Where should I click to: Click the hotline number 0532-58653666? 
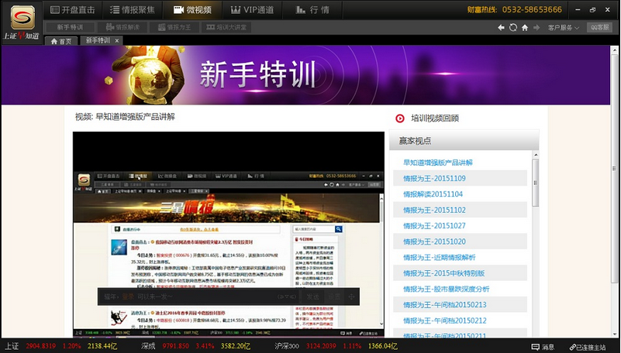[532, 9]
